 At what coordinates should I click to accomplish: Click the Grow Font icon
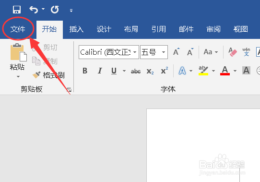tap(176, 52)
